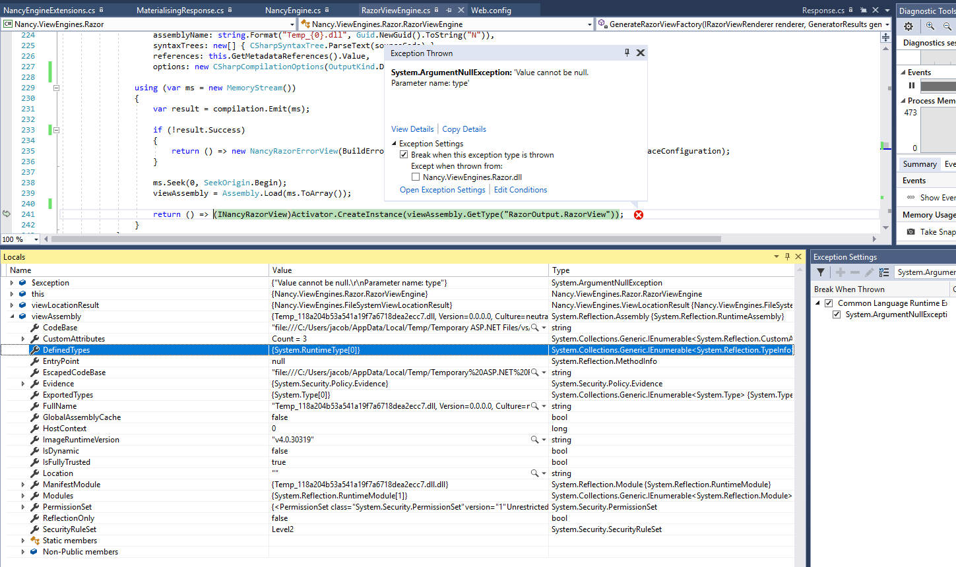Pin the RazorViewEngine.cs tab
Screen dimensions: 956x567
coord(449,11)
